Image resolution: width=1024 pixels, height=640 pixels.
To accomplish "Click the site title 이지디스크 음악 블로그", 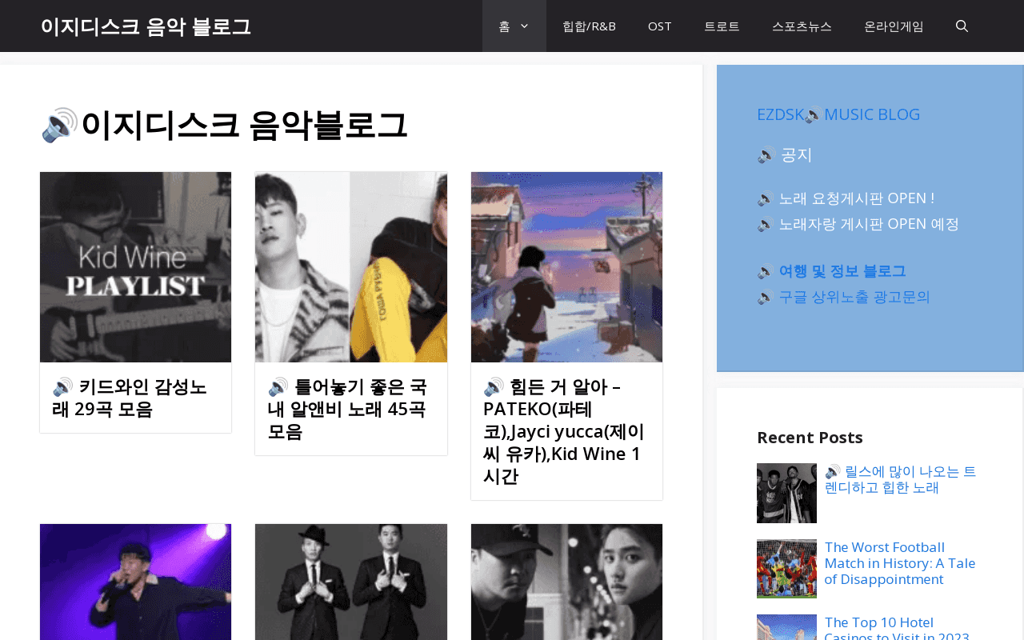I will [x=146, y=26].
